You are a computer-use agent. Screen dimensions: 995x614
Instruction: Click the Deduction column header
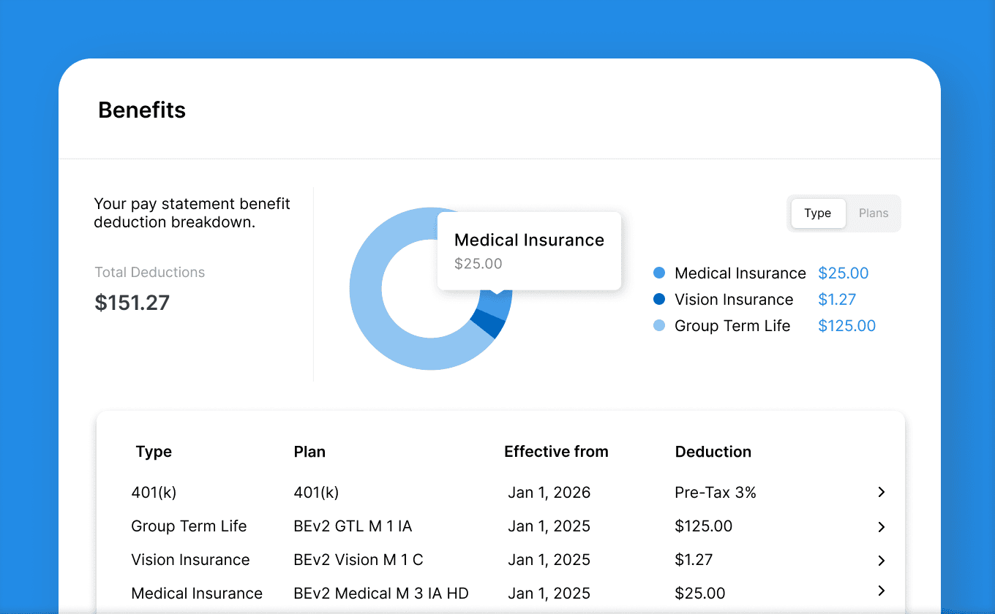[713, 452]
